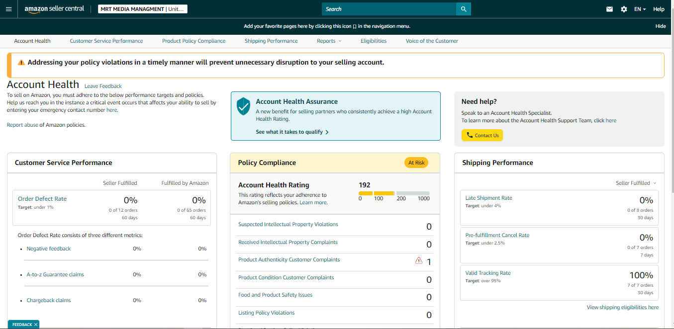This screenshot has height=329, width=674.
Task: Open the Product Policy Compliance tab
Action: tap(193, 41)
